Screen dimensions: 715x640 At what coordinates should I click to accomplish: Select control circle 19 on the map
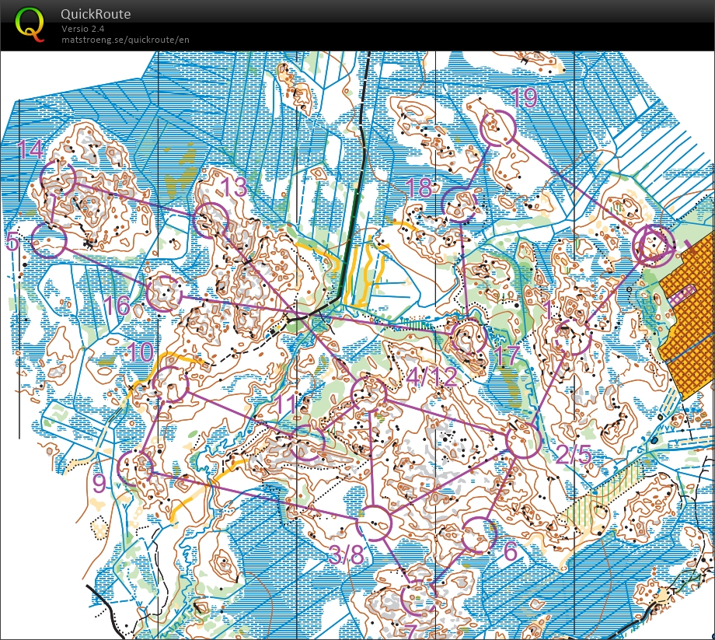pos(498,128)
